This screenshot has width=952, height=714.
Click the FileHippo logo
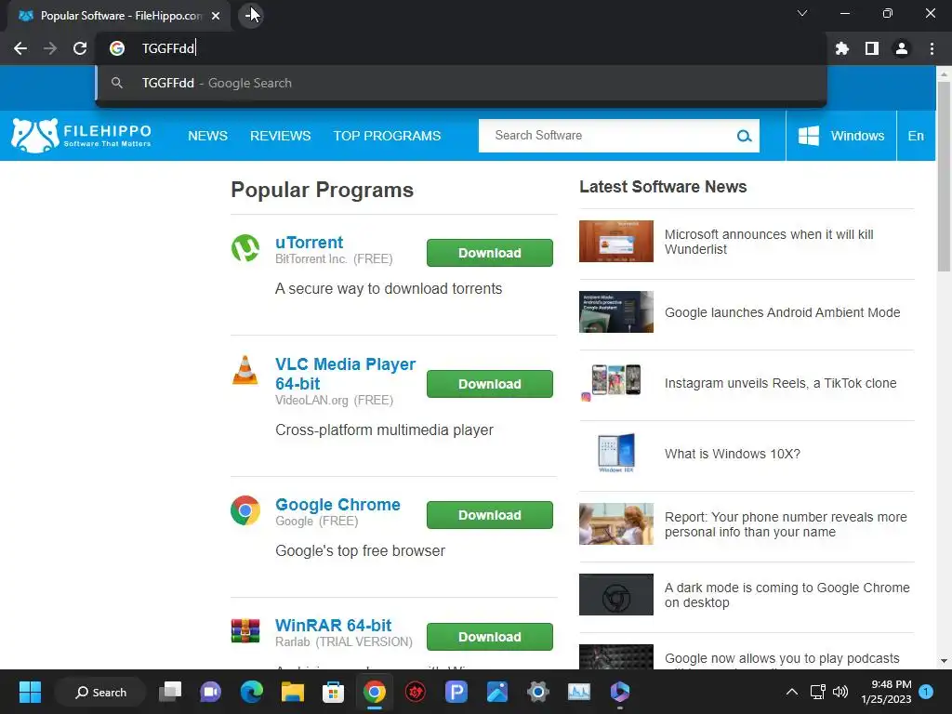pos(82,136)
